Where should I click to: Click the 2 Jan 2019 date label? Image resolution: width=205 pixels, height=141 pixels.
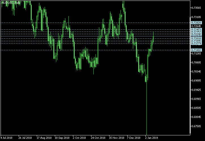click(x=151, y=138)
